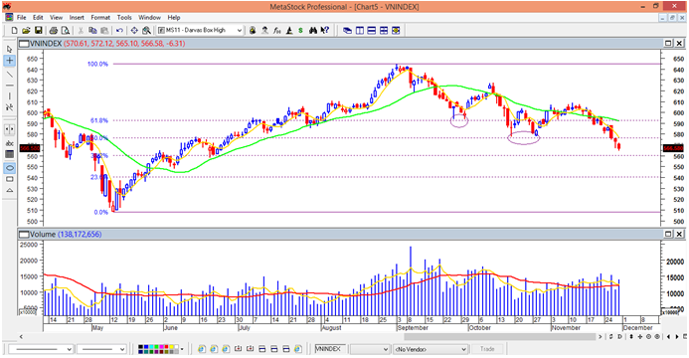Screen dimensions: 689x358
Task: Open the Expert Advisor icon
Action: pos(264,30)
